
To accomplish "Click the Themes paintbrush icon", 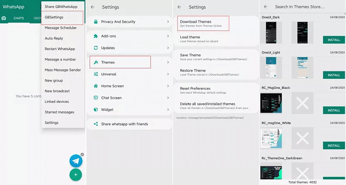I will coord(96,62).
